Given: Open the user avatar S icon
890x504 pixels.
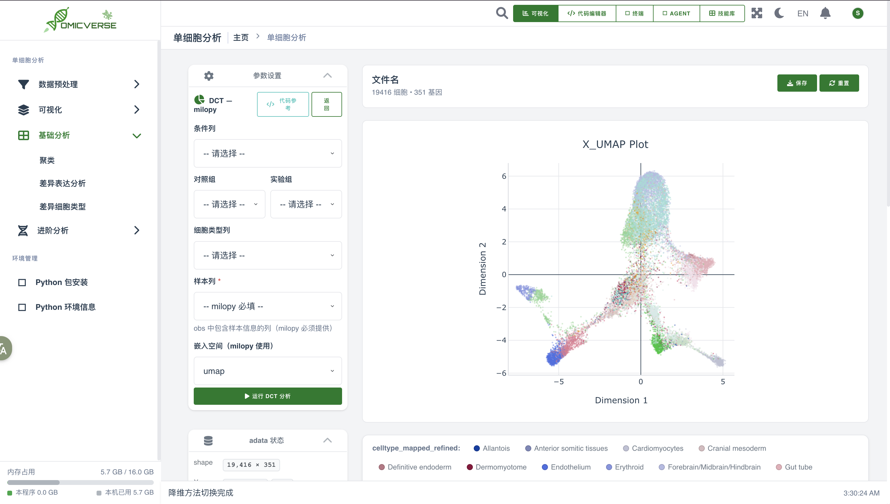Looking at the screenshot, I should 857,13.
